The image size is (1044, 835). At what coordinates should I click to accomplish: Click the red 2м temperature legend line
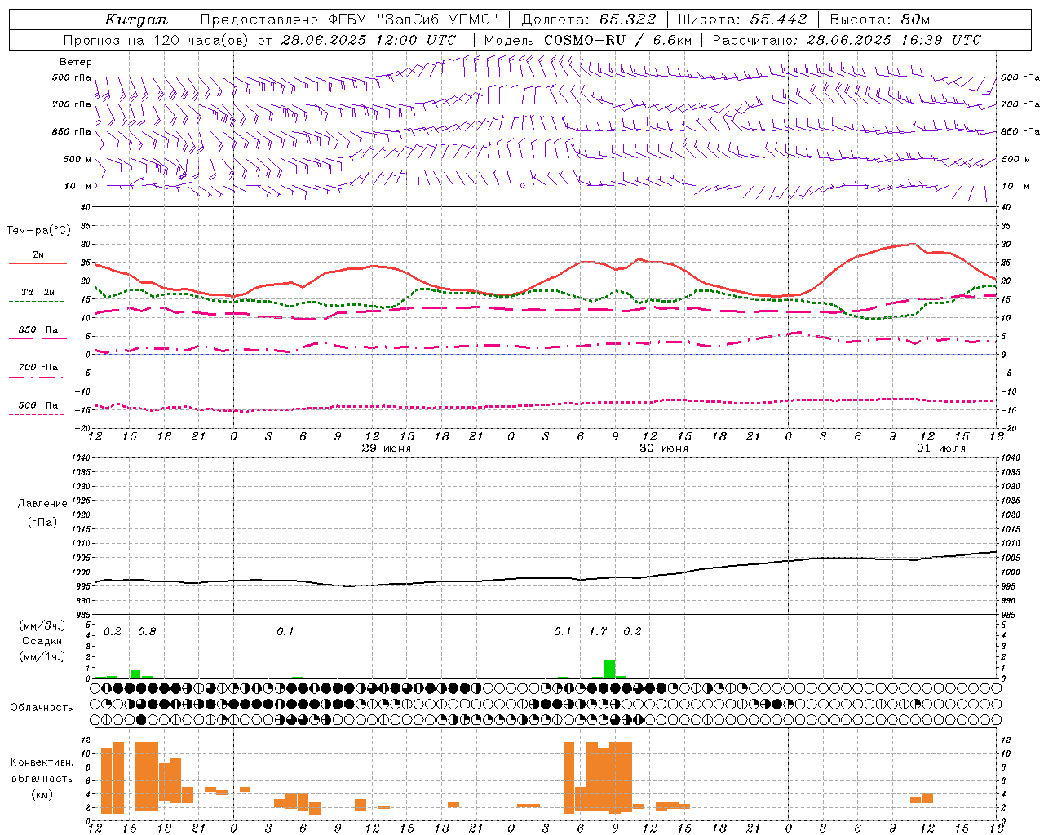(38, 263)
